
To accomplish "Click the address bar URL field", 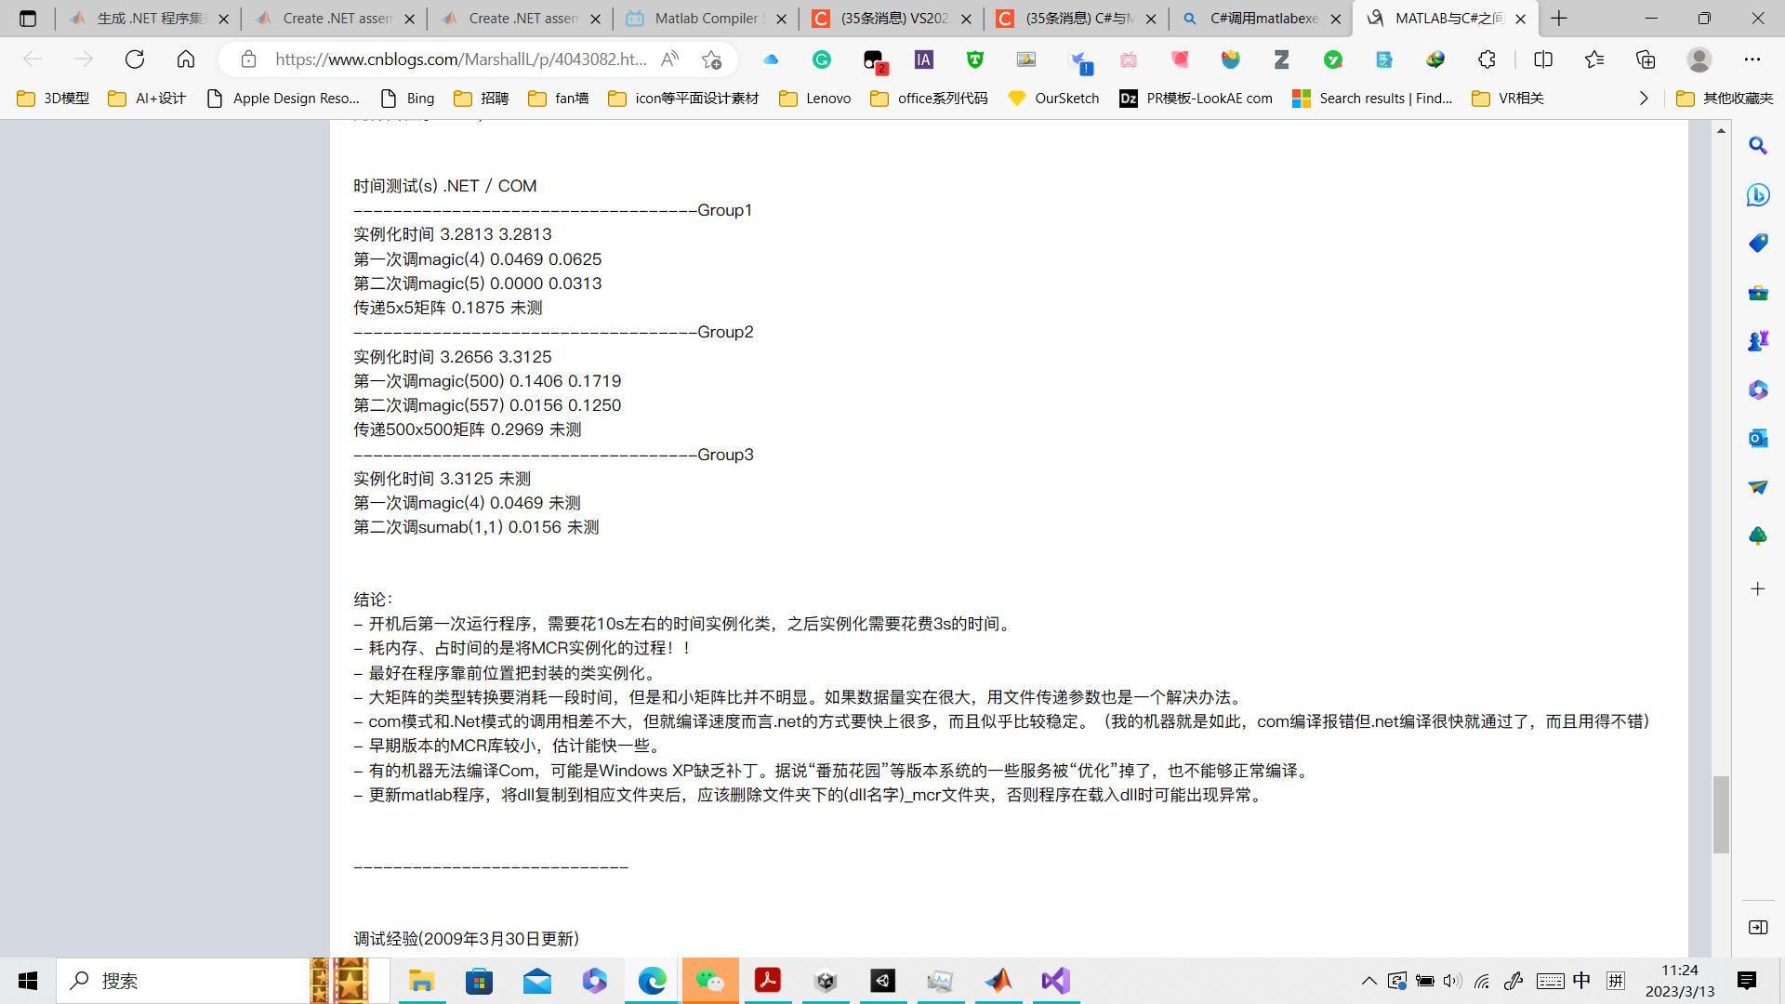I will coord(460,59).
